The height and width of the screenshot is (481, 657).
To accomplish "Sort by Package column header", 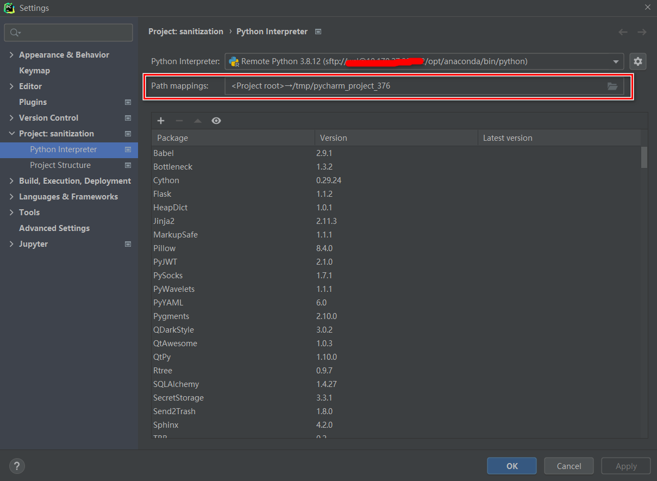I will [x=233, y=138].
